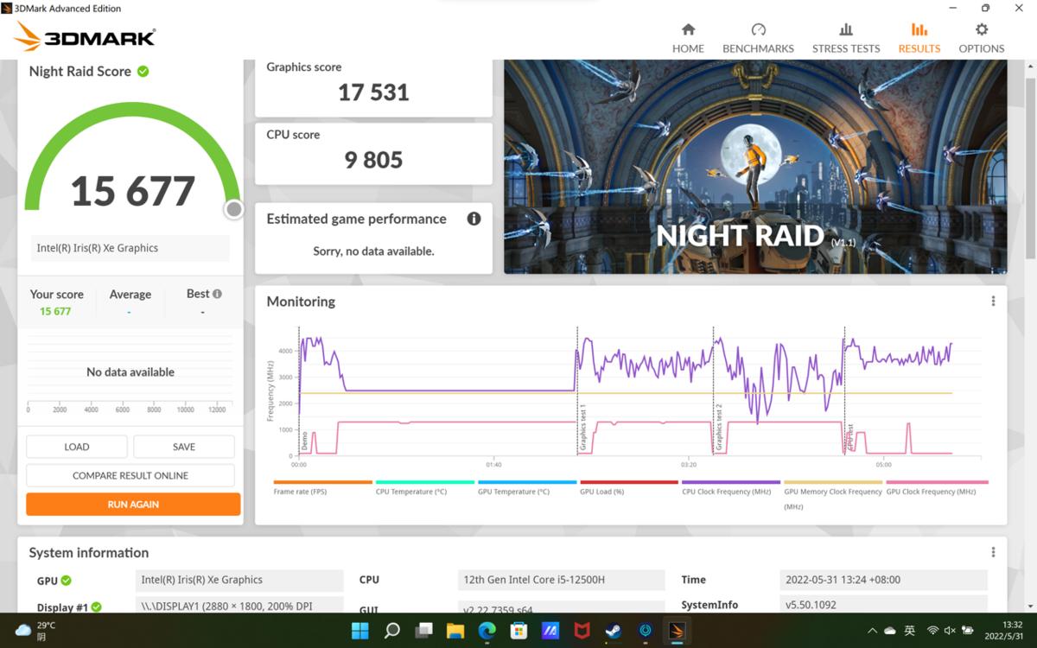Toggle GPU Temperature legend item

coord(526,487)
